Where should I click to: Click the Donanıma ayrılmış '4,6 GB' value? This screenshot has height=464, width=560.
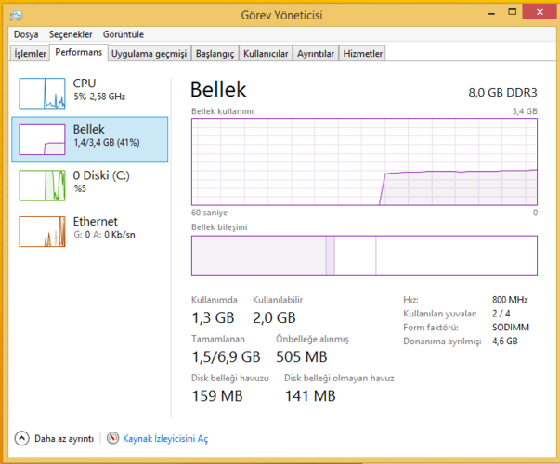click(x=504, y=342)
